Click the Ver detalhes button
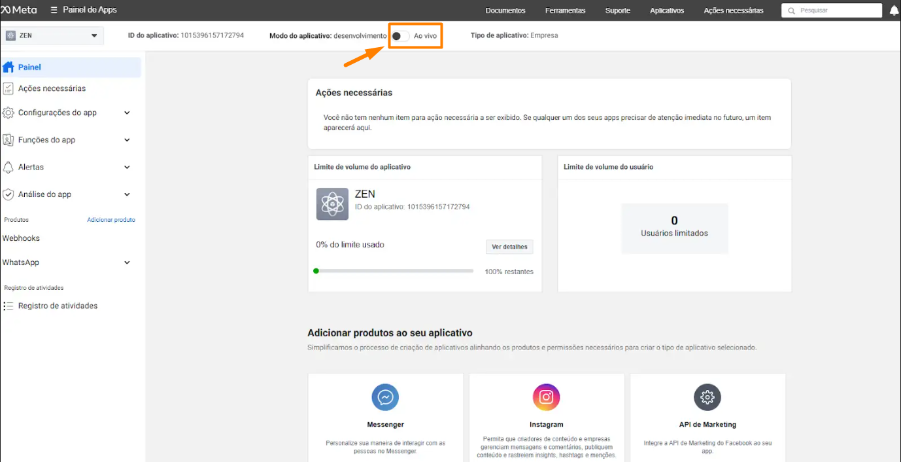 point(509,247)
